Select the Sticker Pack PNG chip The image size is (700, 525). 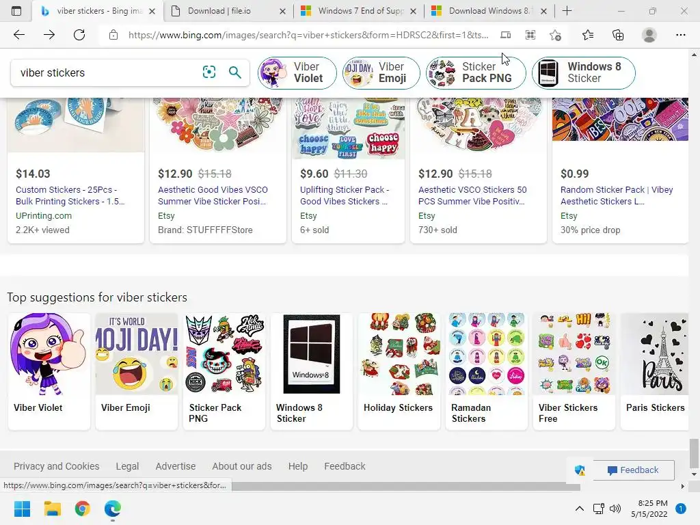476,72
